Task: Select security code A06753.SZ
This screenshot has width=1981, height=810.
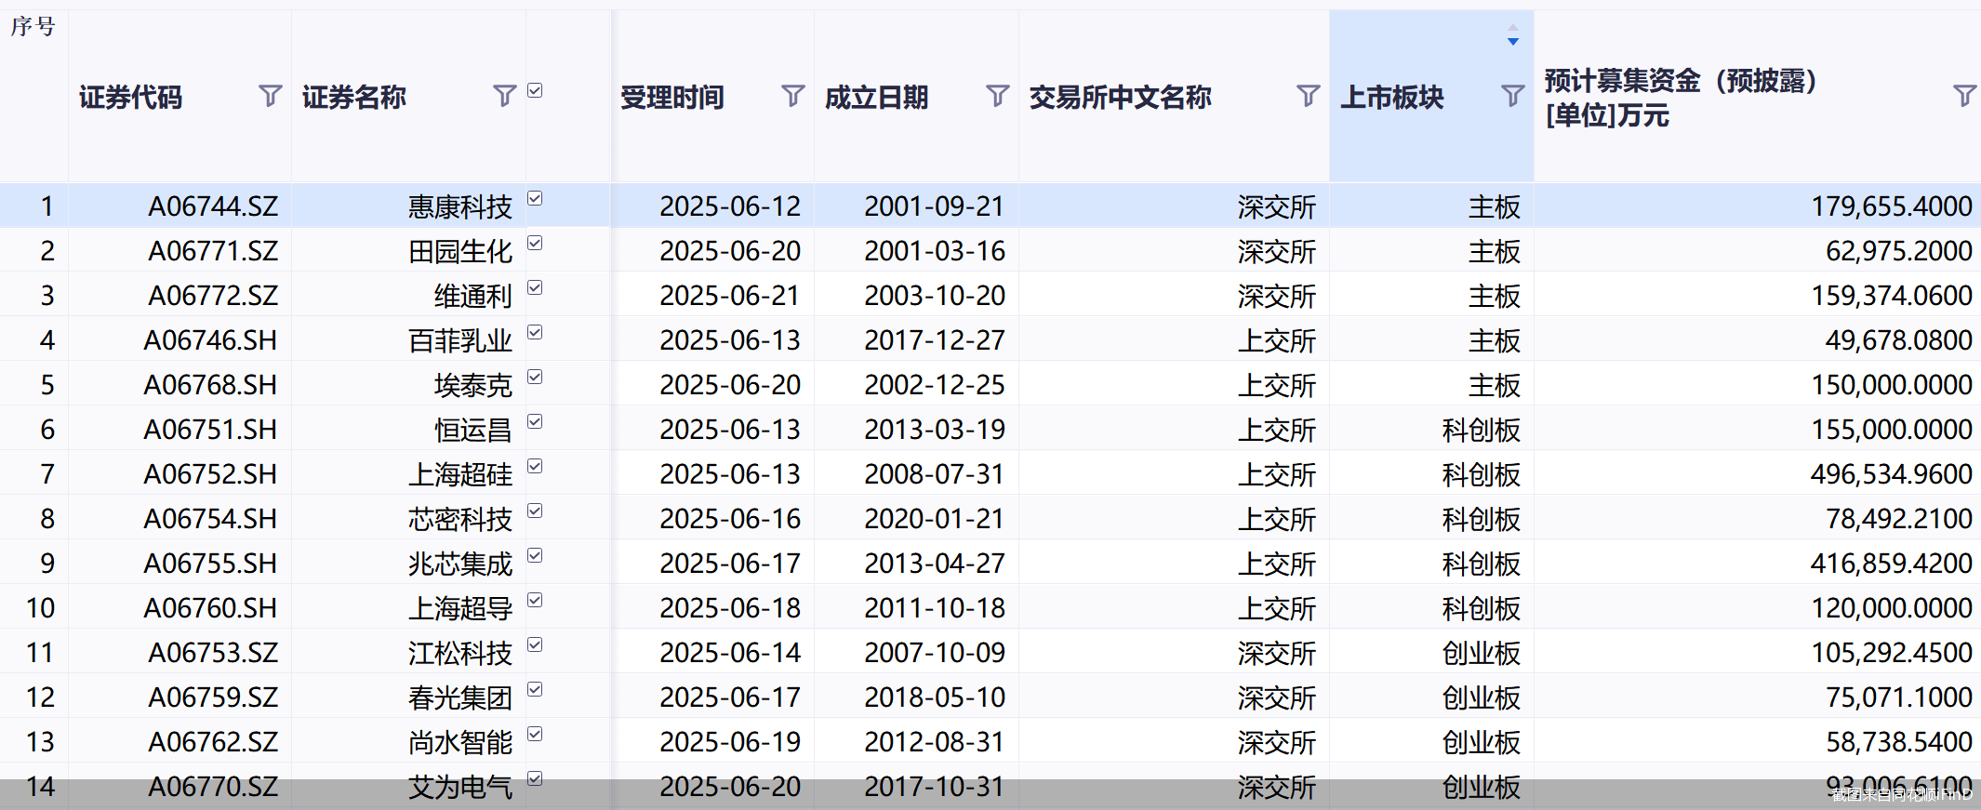Action: tap(213, 653)
